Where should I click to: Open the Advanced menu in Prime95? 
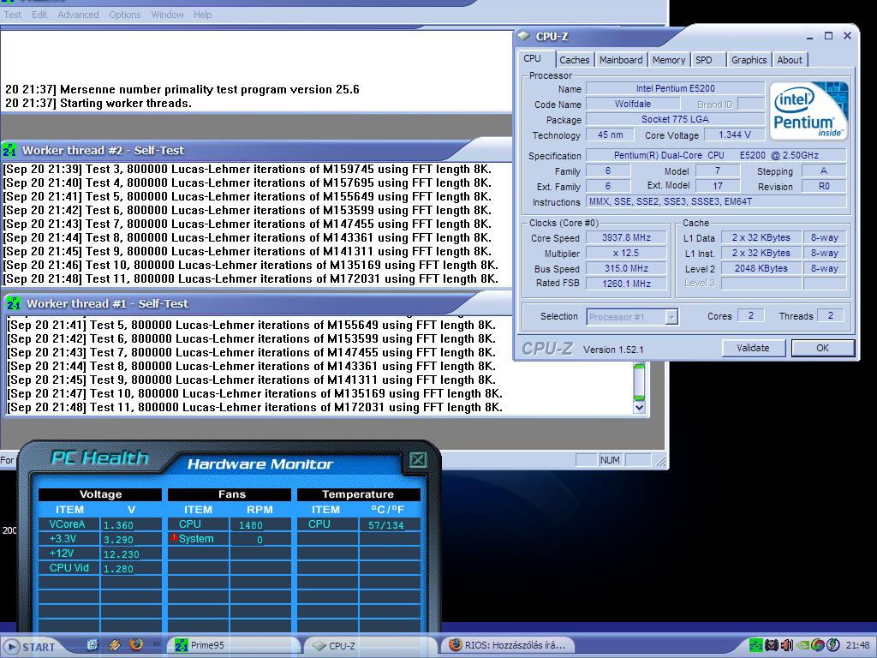[x=78, y=15]
